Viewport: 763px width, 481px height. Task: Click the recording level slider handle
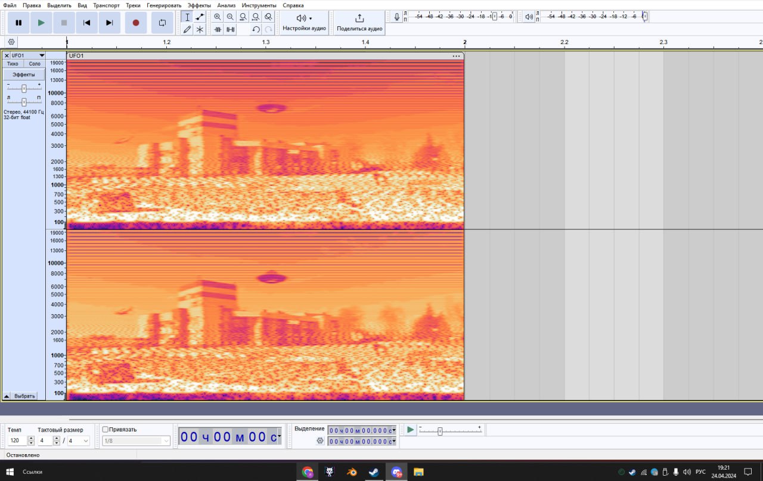[494, 17]
